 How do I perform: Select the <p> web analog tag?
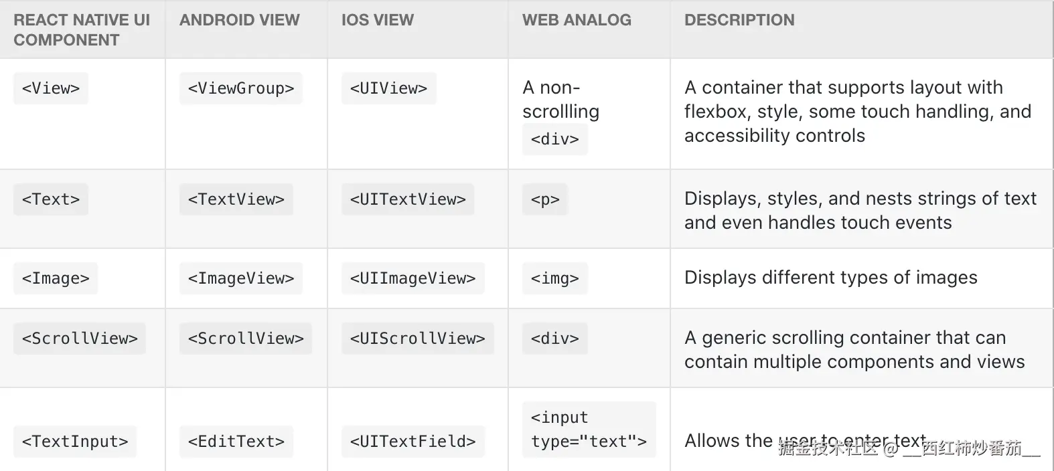click(x=545, y=199)
